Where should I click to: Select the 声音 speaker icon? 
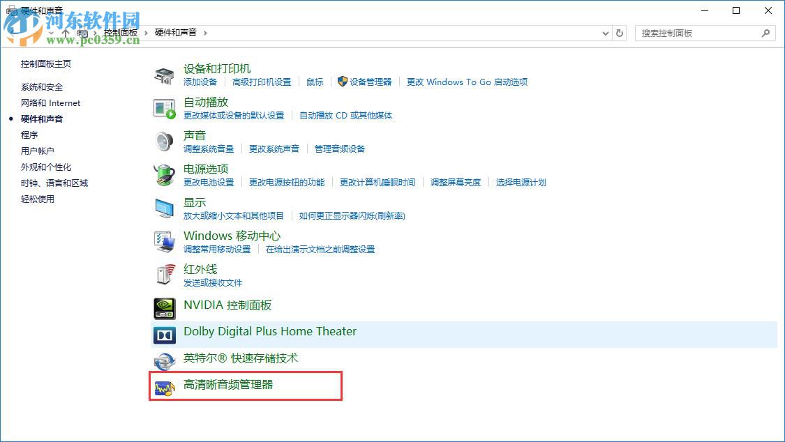coord(165,141)
